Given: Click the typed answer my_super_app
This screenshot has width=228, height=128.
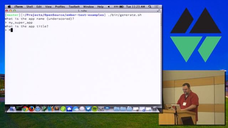Looking at the screenshot, I should point(21,23).
